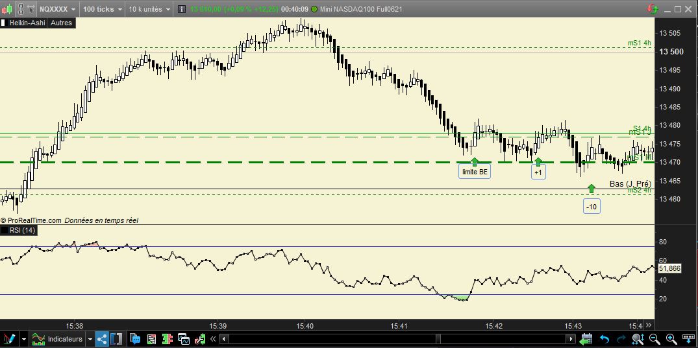Viewport: 698px width, 348px height.
Task: Click the instrument info icon
Action: pyautogui.click(x=181, y=9)
